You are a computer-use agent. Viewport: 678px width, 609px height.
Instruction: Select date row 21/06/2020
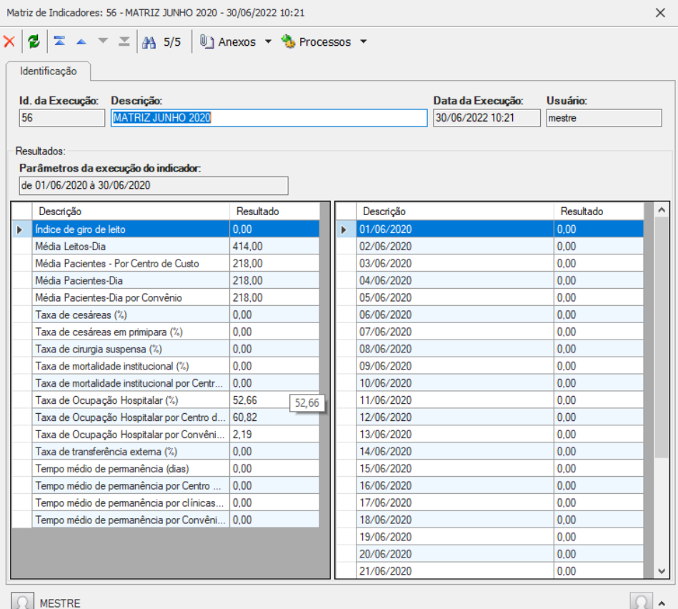490,571
